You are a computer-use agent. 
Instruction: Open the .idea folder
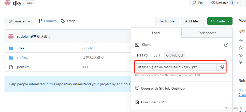click(21, 48)
